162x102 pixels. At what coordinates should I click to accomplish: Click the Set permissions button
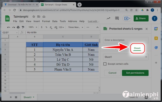click(135, 73)
